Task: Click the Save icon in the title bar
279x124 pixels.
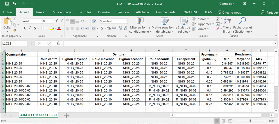Action: [x=7, y=4]
